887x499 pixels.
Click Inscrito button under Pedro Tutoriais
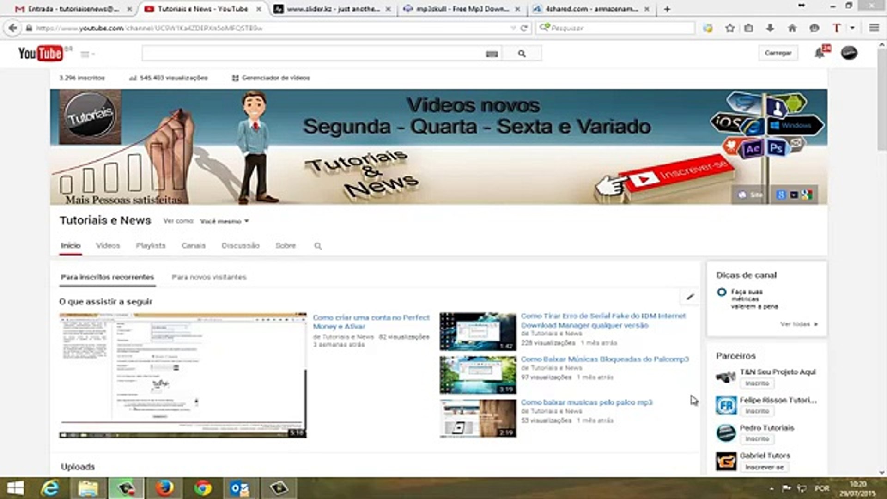click(x=757, y=438)
